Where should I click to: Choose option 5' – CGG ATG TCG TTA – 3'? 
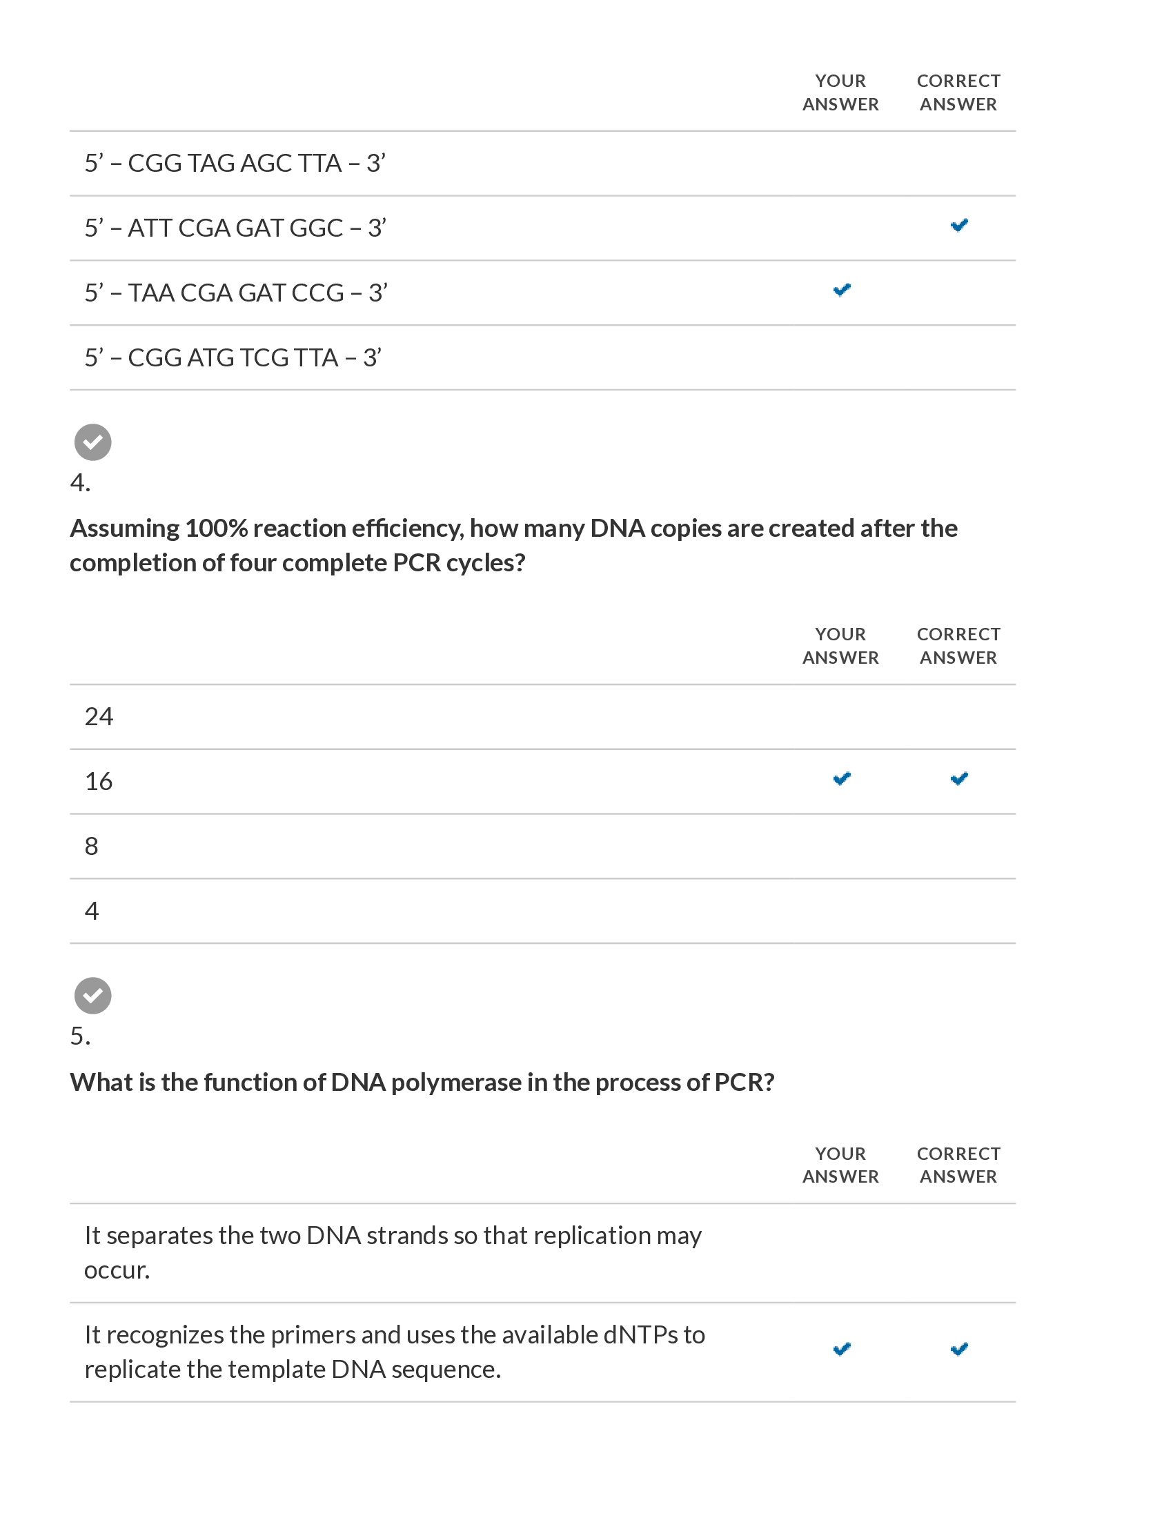(x=233, y=358)
